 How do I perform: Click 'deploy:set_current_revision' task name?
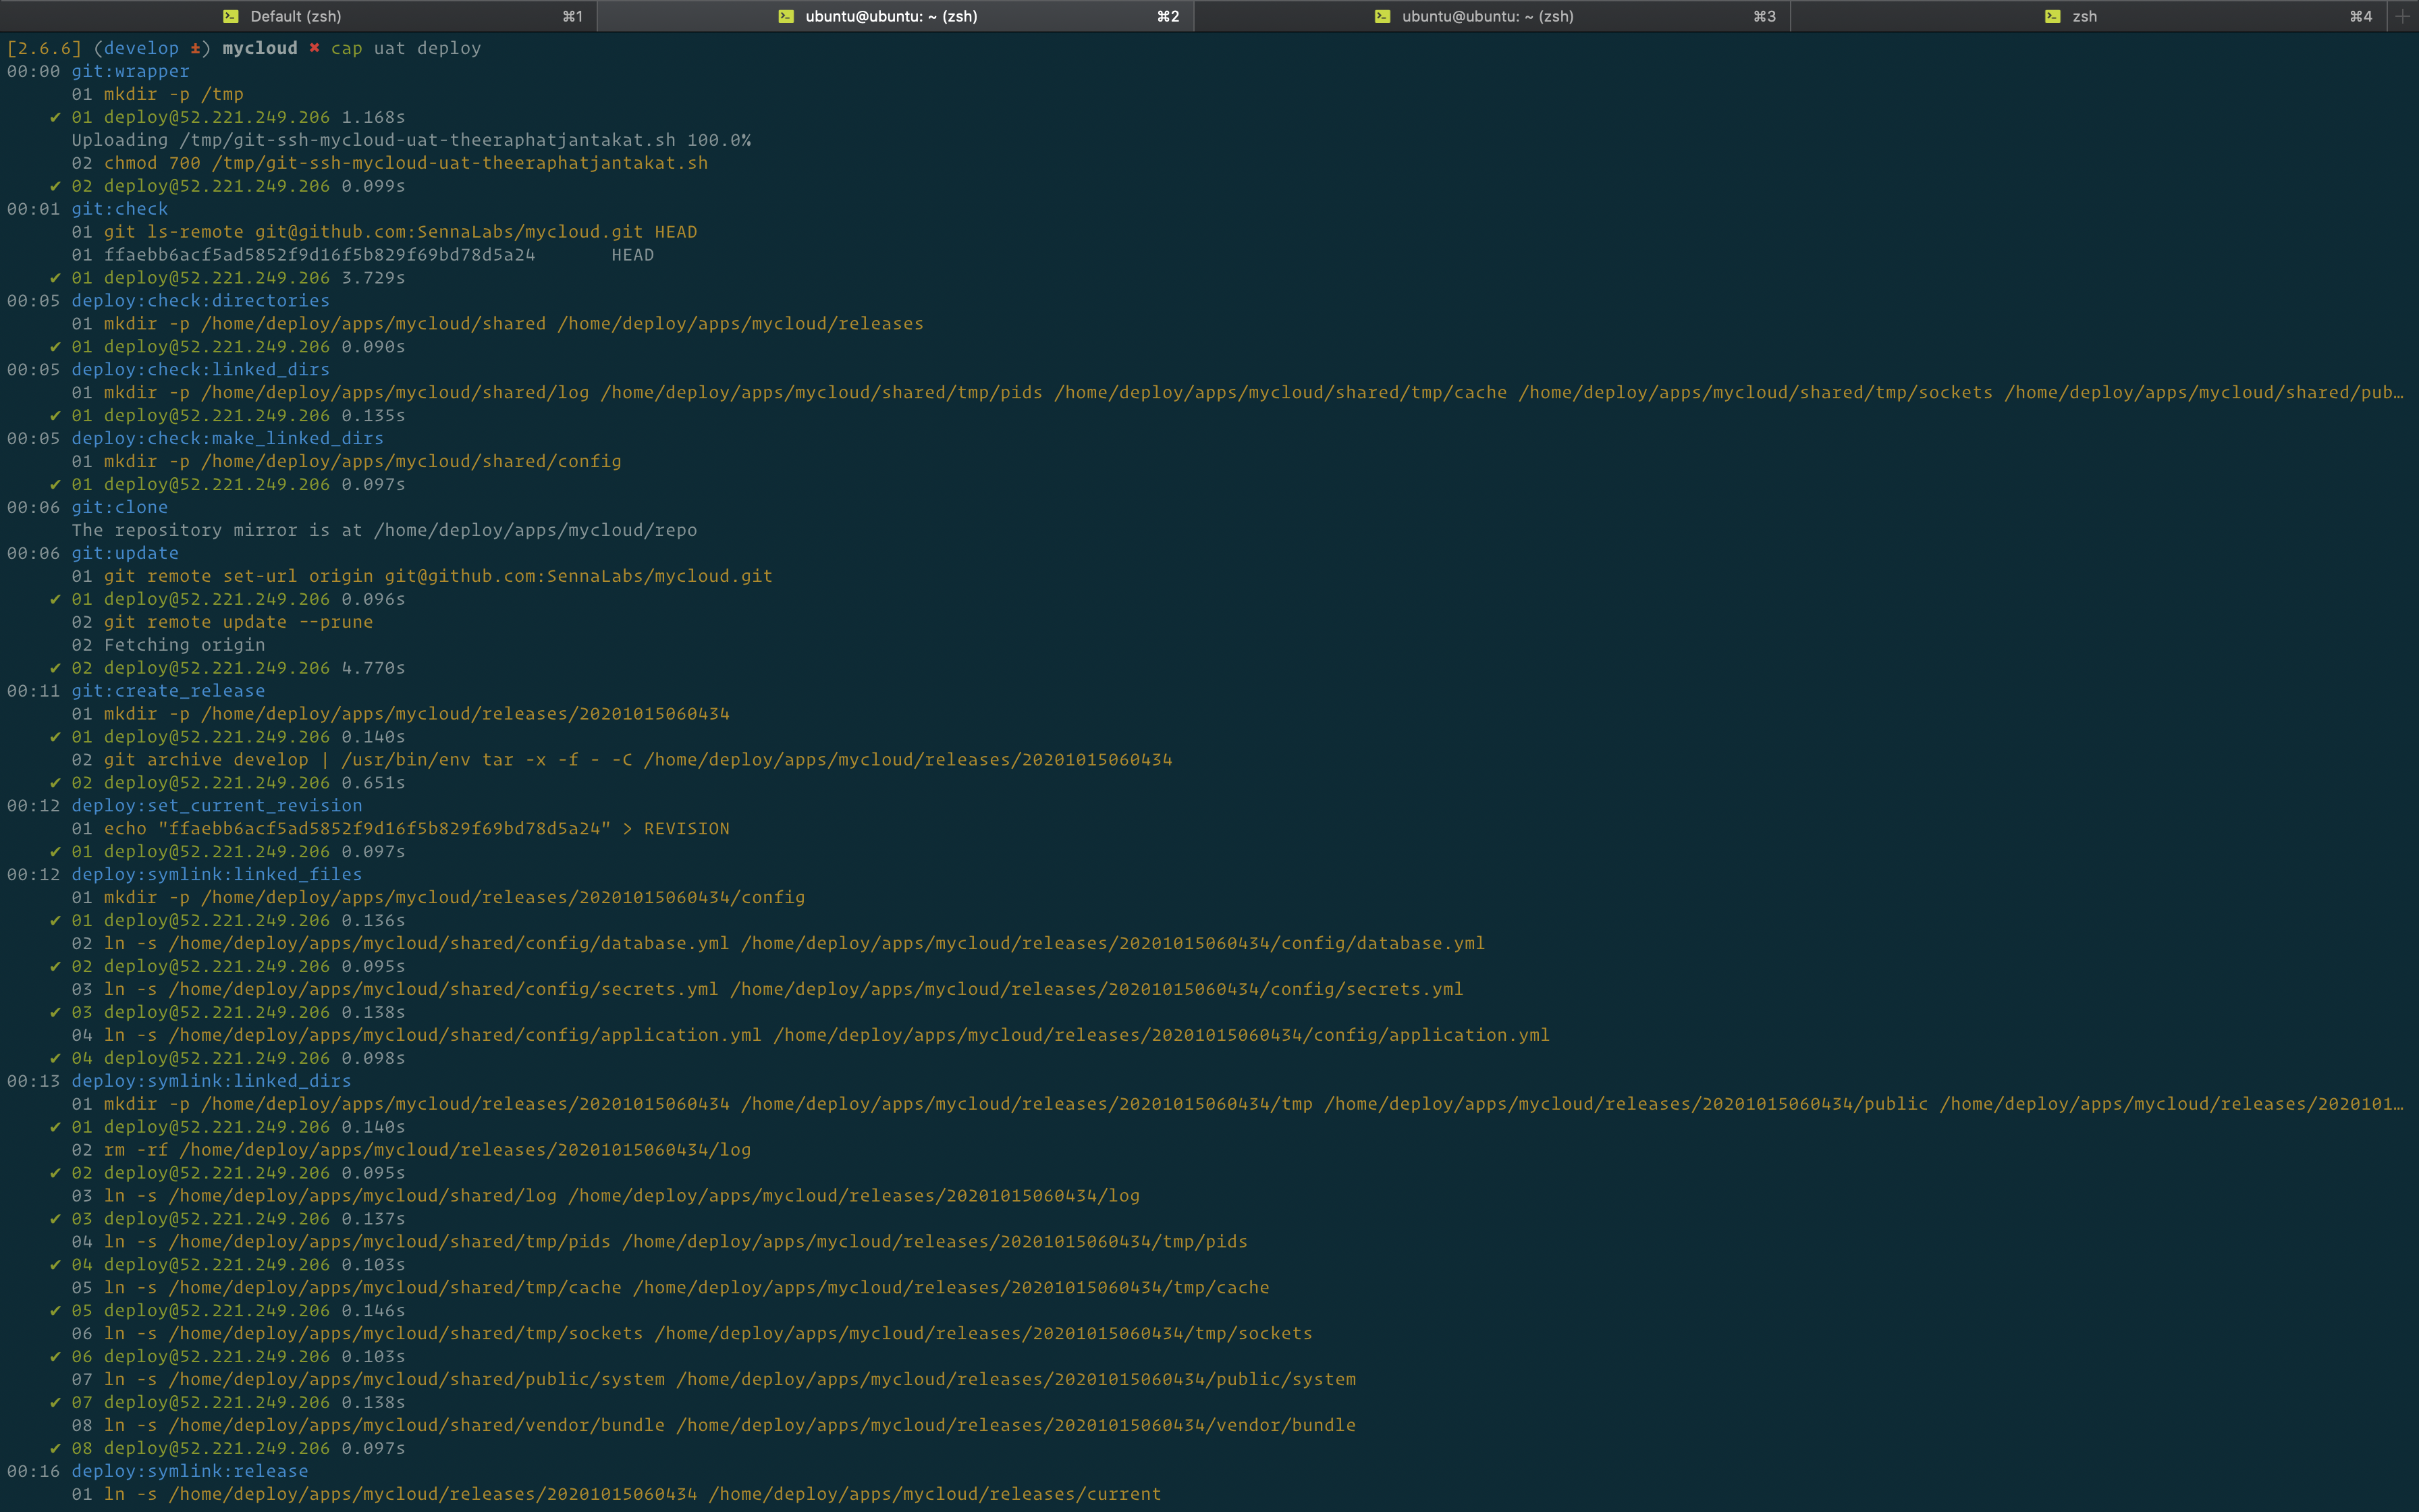click(217, 806)
